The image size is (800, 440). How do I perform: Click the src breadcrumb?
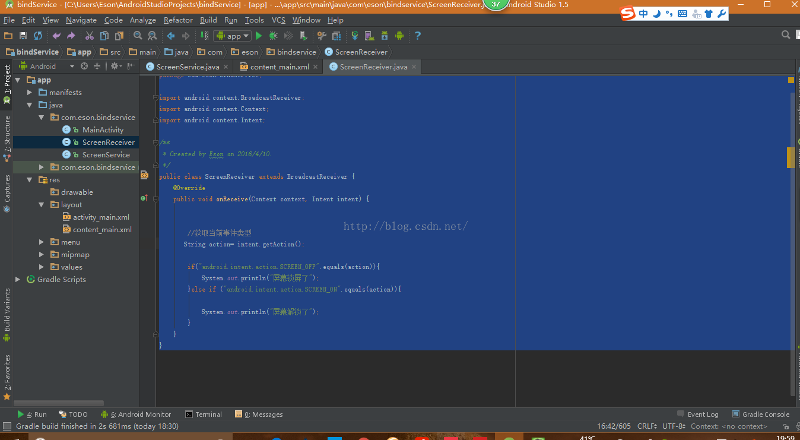pos(110,52)
